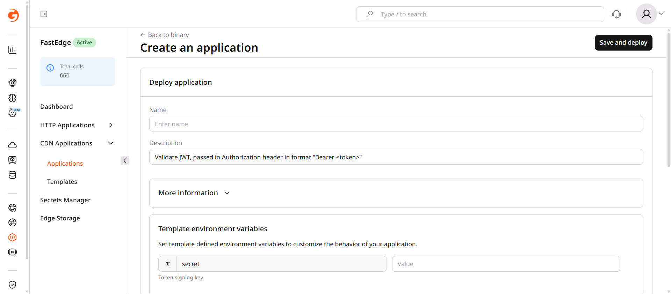Click the Template environment variables heading
Image resolution: width=671 pixels, height=294 pixels.
(212, 229)
